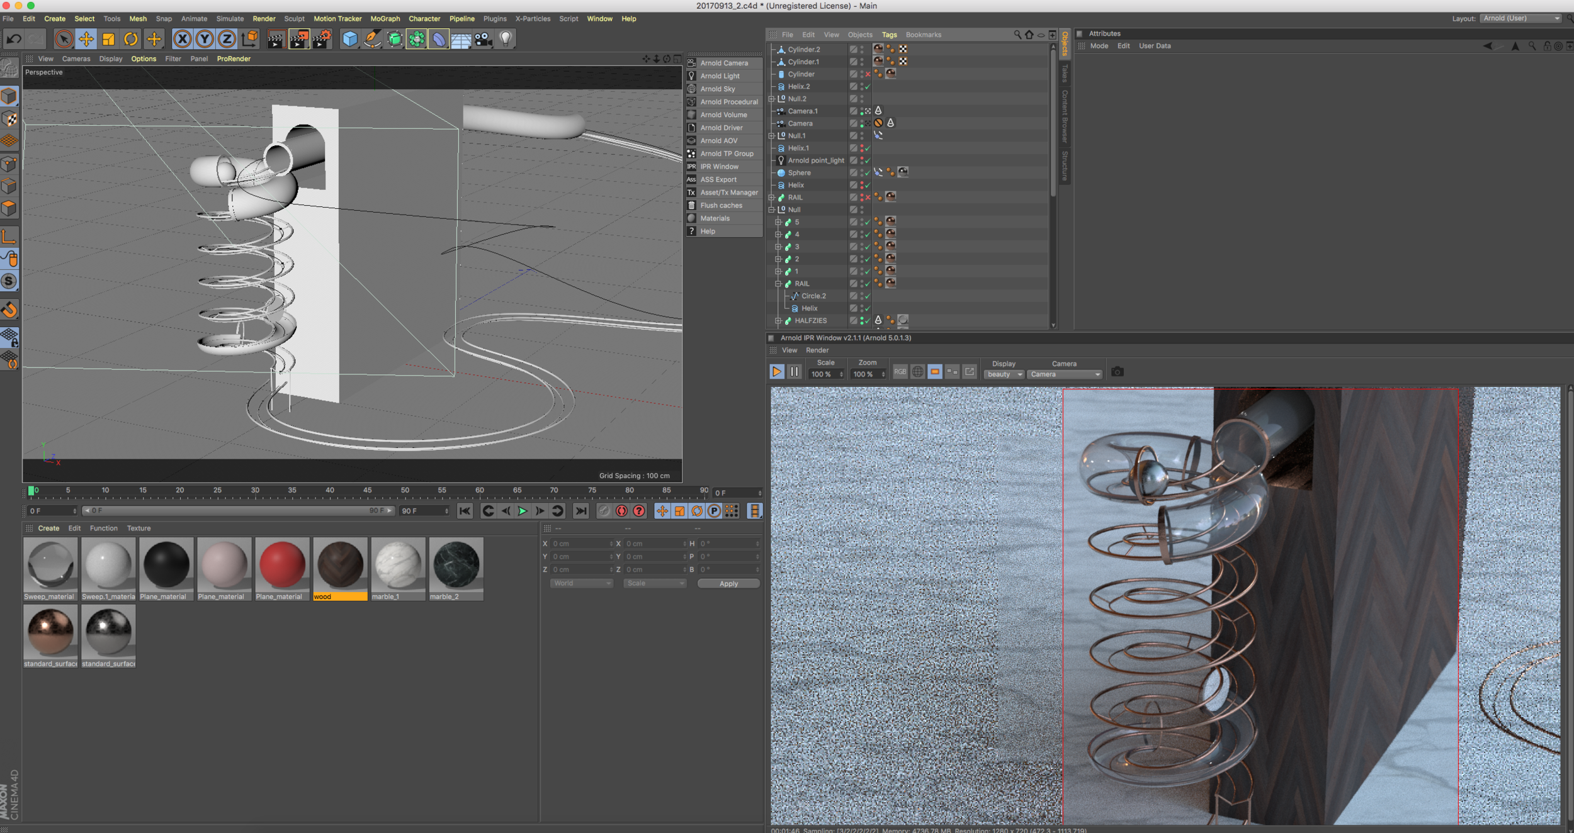The width and height of the screenshot is (1574, 833).
Task: Select the marble_2 material swatch
Action: [456, 568]
